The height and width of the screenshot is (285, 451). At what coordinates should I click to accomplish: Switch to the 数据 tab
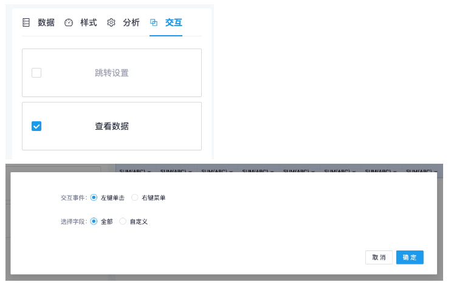(x=46, y=22)
